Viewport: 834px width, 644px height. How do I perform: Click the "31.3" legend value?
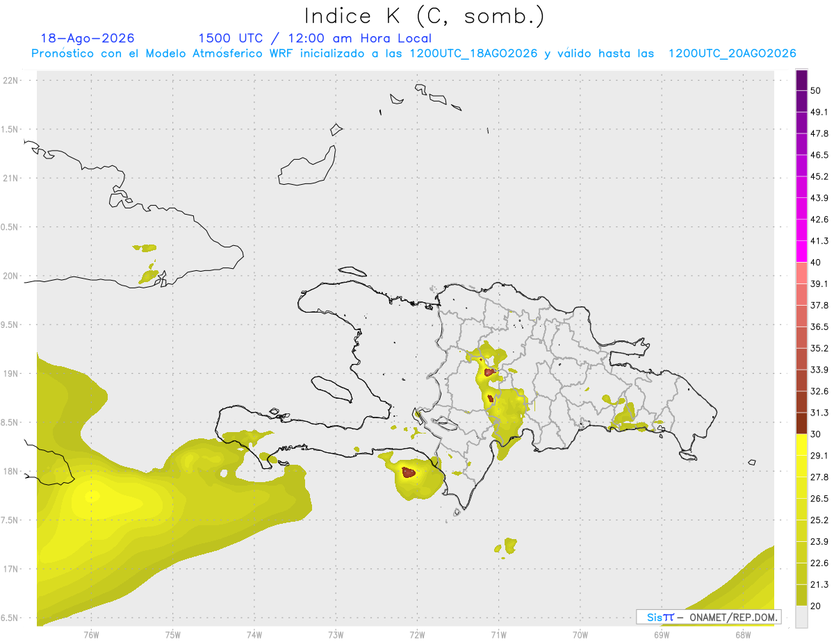[819, 413]
